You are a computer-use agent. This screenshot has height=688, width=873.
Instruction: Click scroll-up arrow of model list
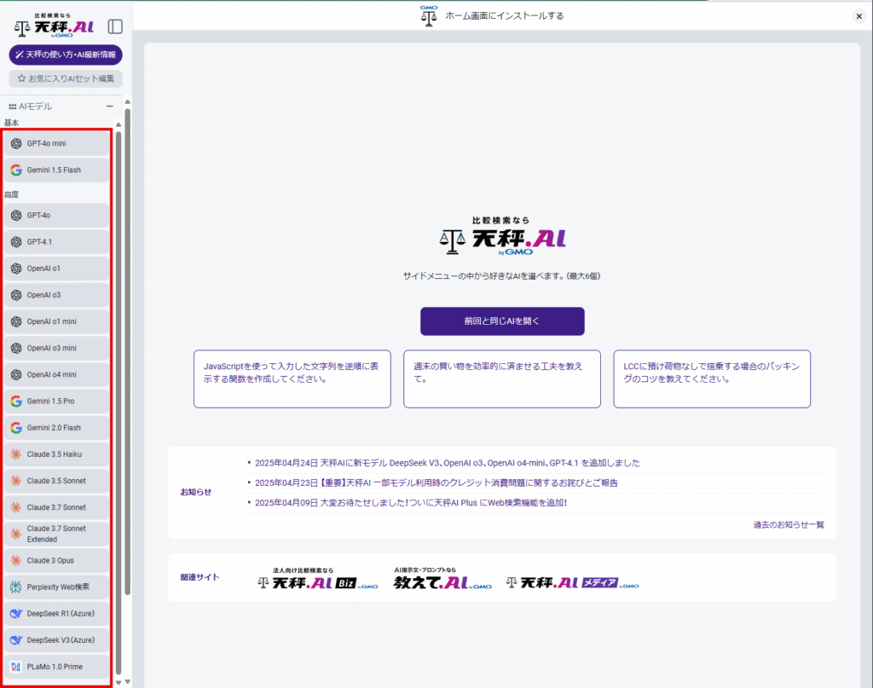point(118,124)
